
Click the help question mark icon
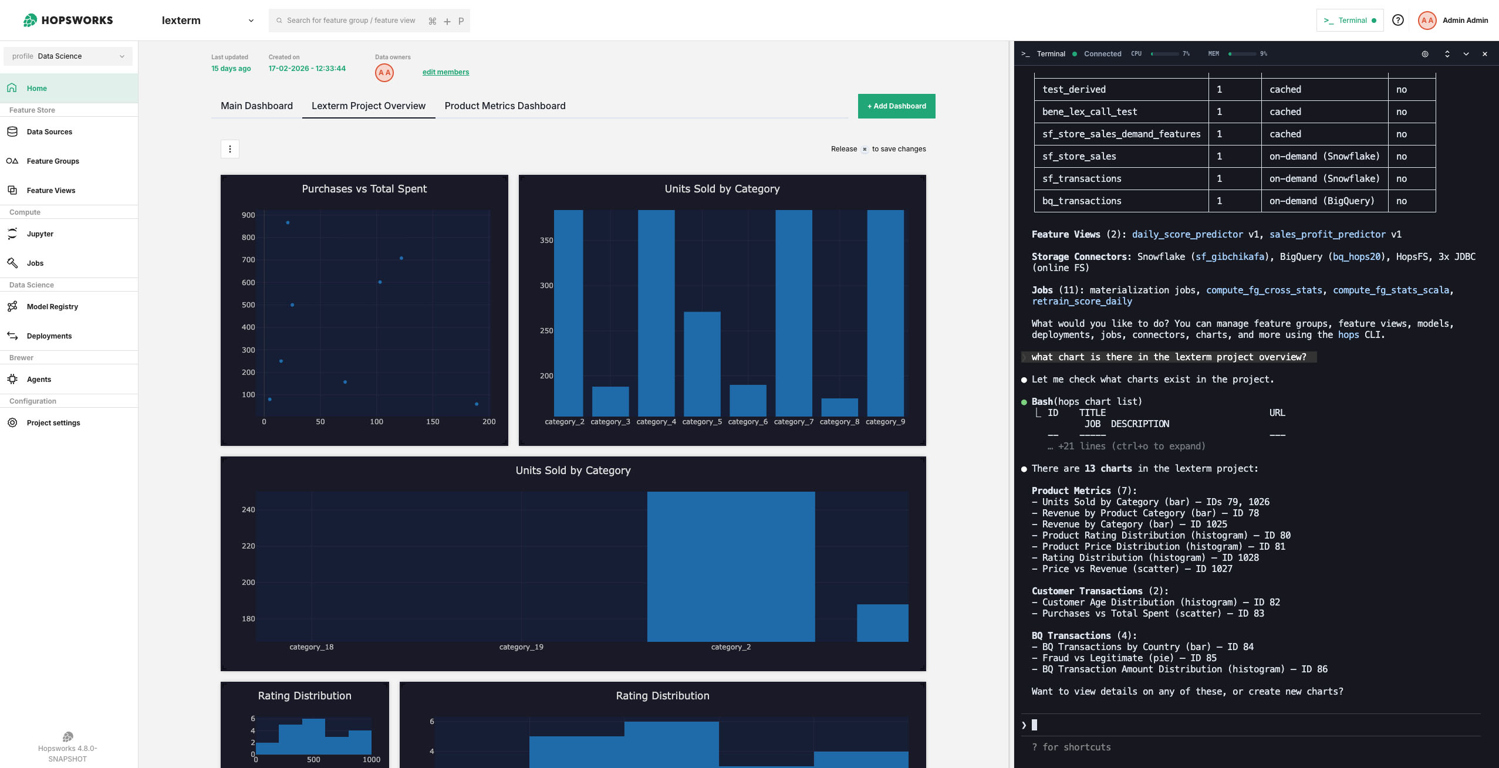coord(1398,20)
